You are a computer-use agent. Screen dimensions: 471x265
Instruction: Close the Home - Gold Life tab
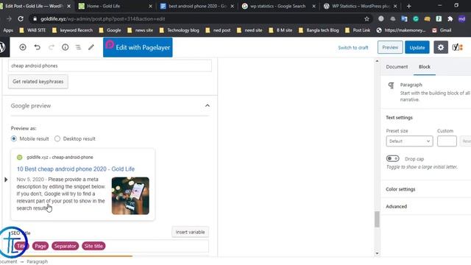[150, 6]
